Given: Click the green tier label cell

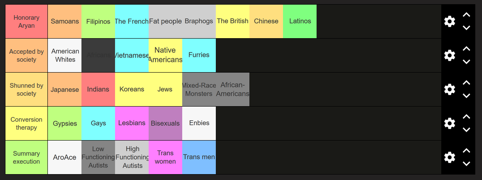Looking at the screenshot, I should 26,157.
